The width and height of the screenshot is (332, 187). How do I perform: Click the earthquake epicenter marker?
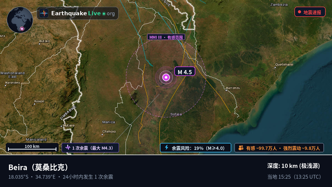pos(166,77)
